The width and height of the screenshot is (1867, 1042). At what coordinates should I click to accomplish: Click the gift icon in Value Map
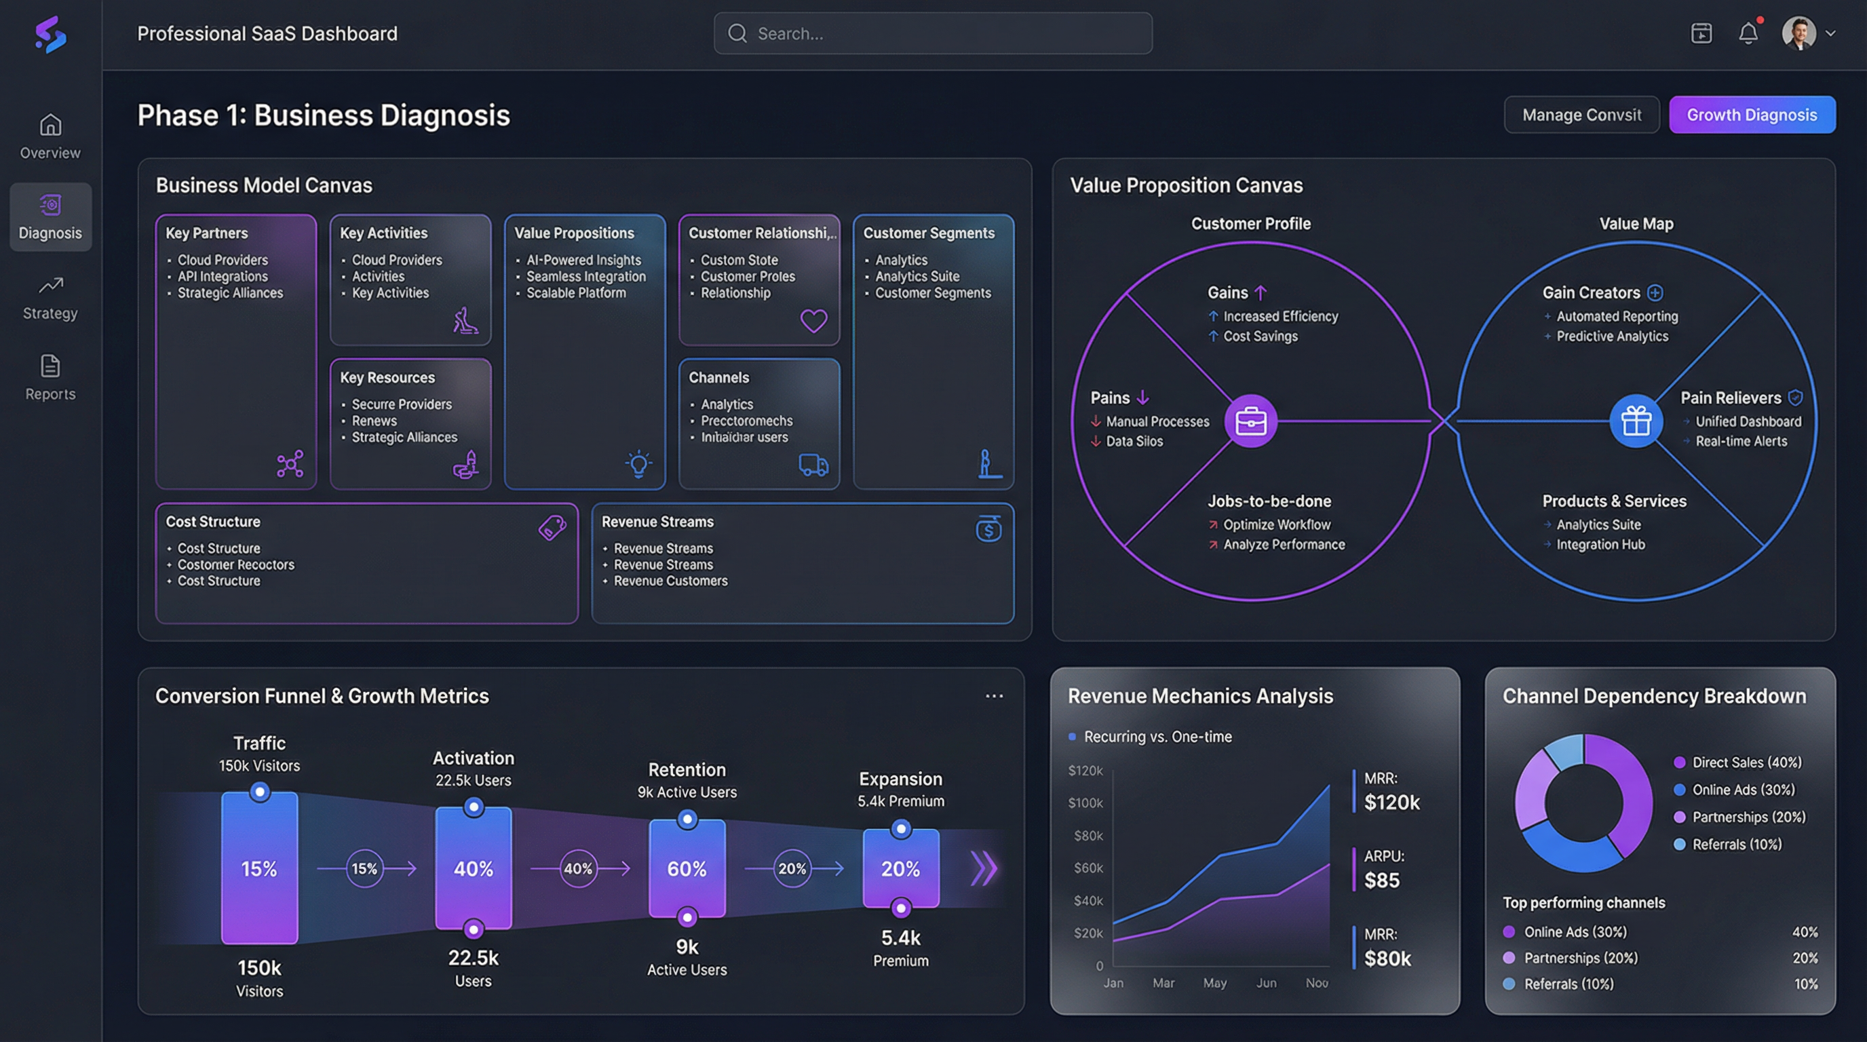pyautogui.click(x=1636, y=421)
